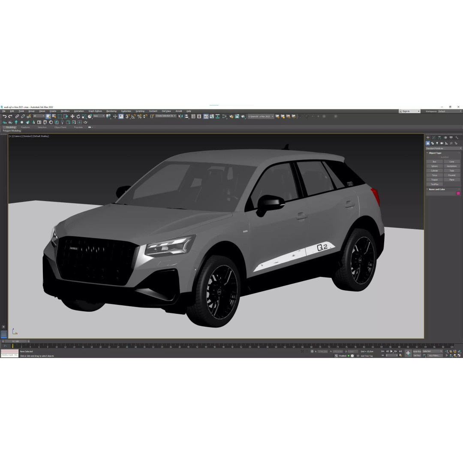The height and width of the screenshot is (463, 463).
Task: Click the Align tool icon
Action: [x=186, y=117]
